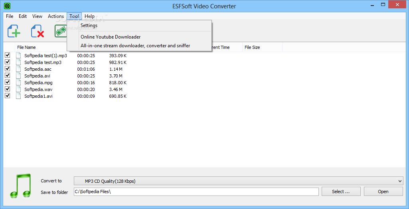
Task: Click the Remove file toolbar icon
Action: (x=38, y=31)
